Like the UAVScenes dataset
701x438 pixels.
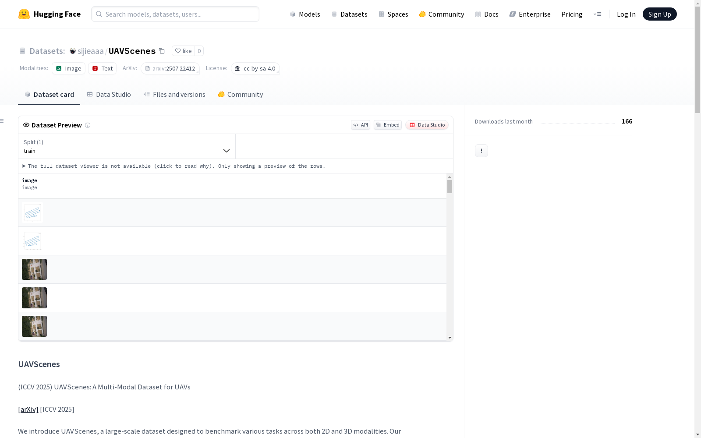pyautogui.click(x=183, y=51)
